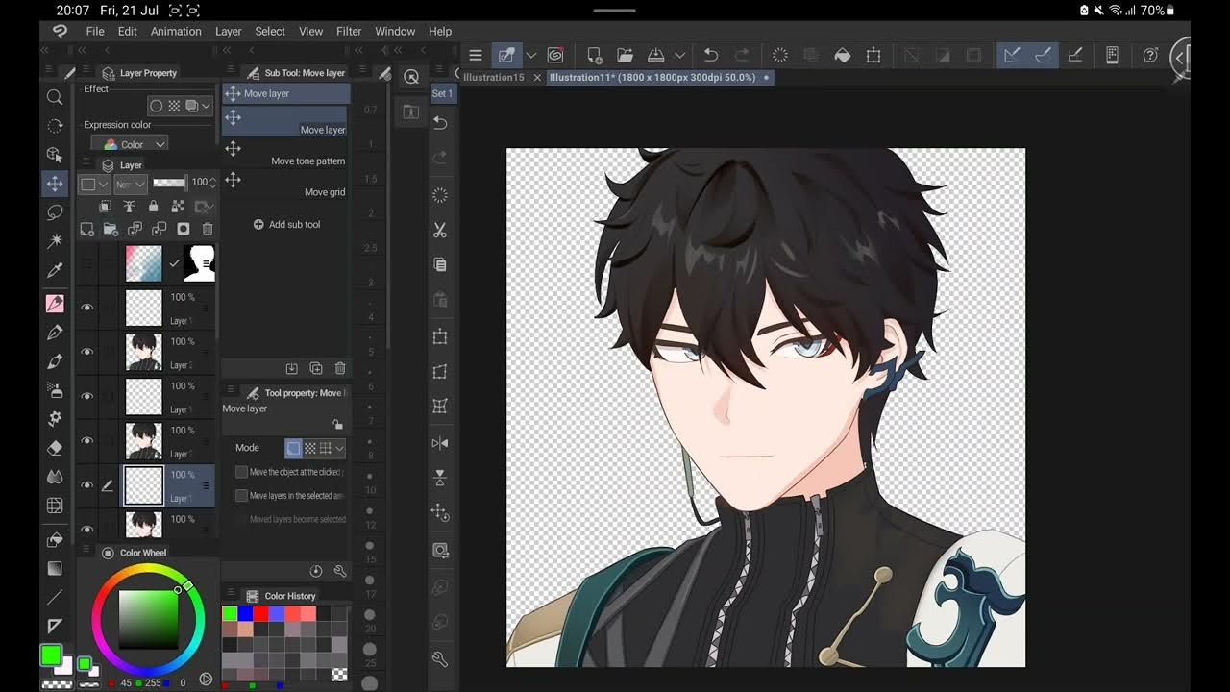This screenshot has height=692, width=1230.
Task: Toggle visibility of the second Layer 2 row
Action: click(x=86, y=440)
